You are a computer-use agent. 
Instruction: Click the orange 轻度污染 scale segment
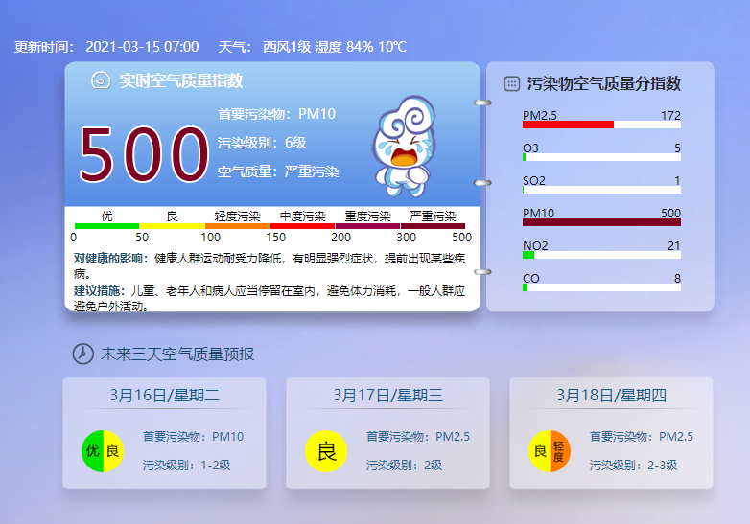[x=237, y=226]
